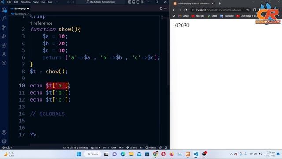Click the Prettier status item
The height and width of the screenshot is (159, 282).
(151, 148)
